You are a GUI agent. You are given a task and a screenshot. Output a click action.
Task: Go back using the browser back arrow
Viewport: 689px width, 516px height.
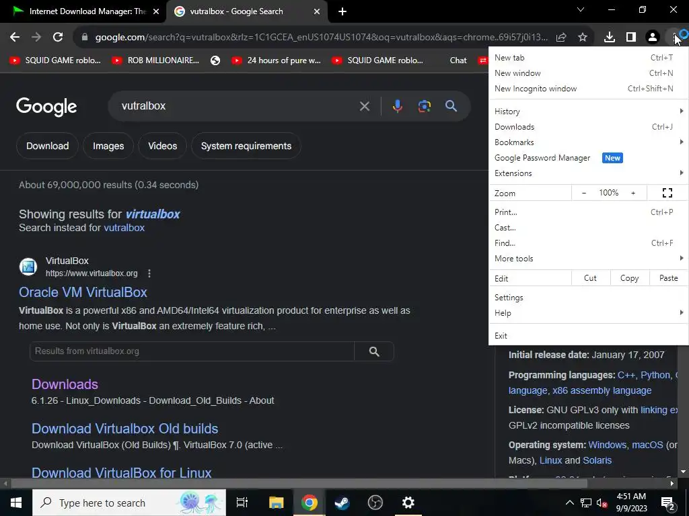tap(15, 38)
